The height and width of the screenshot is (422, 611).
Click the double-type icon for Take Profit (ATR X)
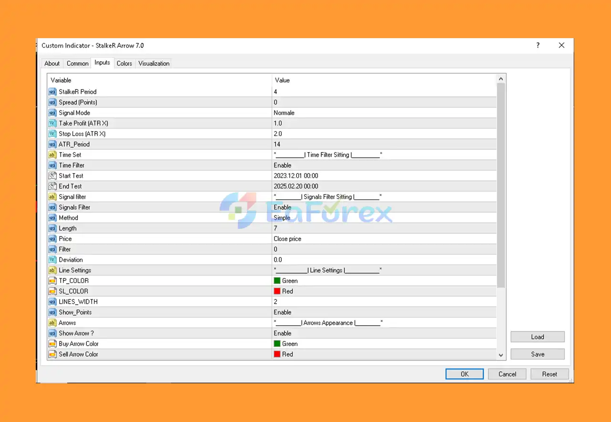coord(53,123)
